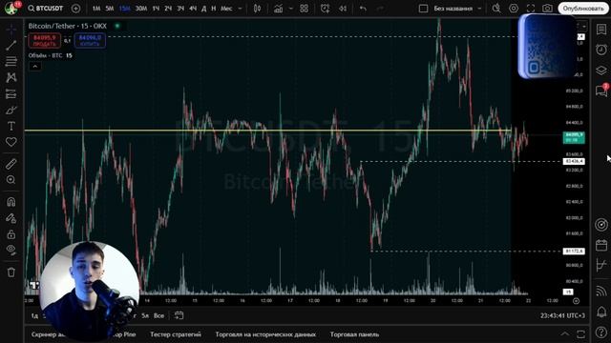Open the Fibonacci retracement tools
Viewport: 611px width, 343px height.
tap(11, 61)
